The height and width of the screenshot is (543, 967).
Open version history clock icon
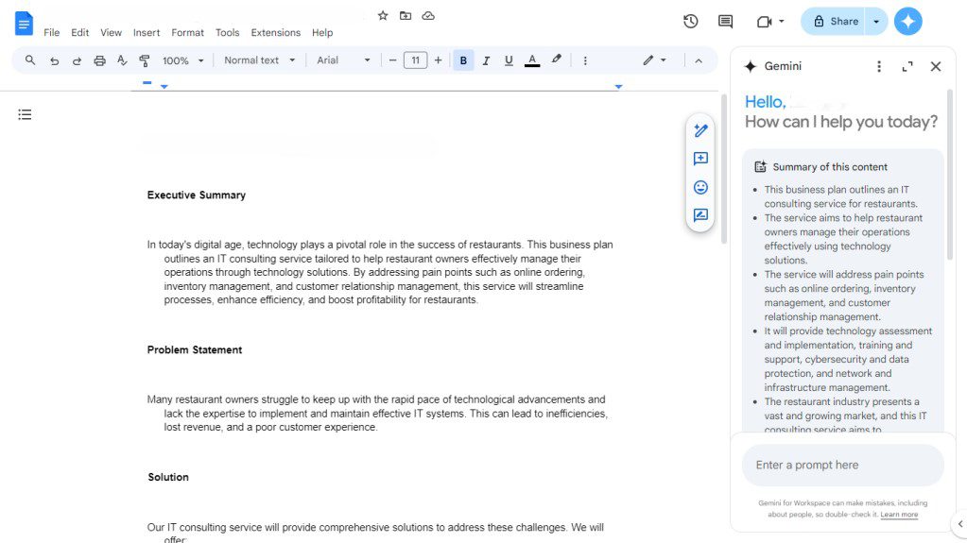(691, 22)
